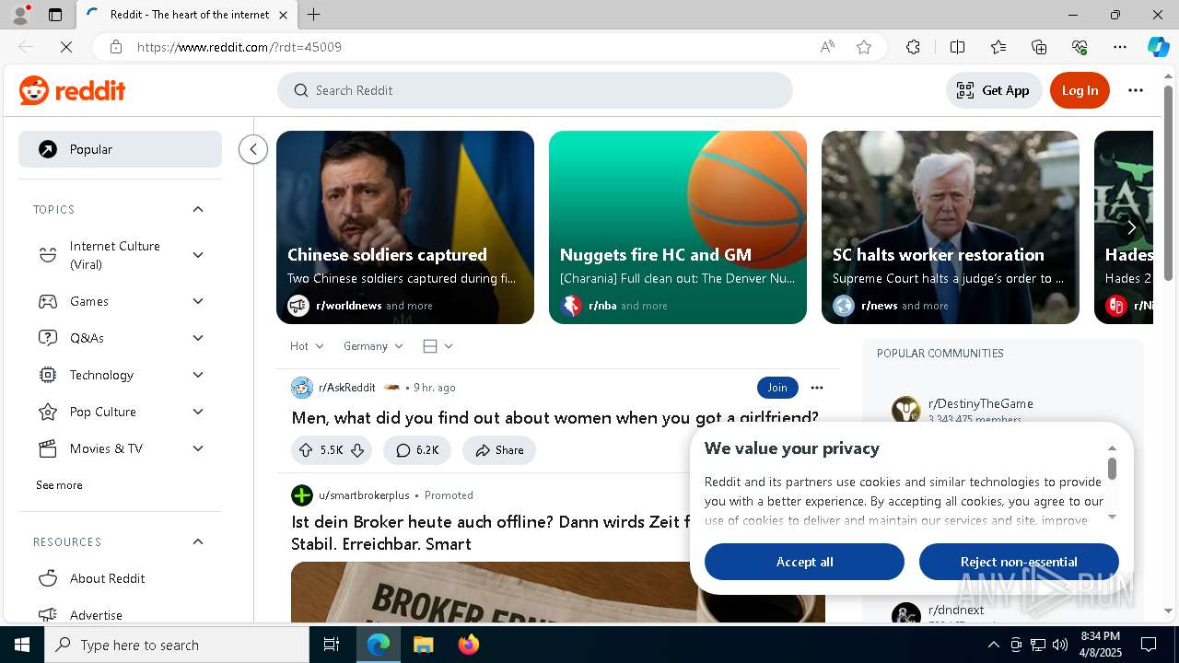Expand Internet Culture (Viral) topic
This screenshot has width=1179, height=663.
[198, 255]
